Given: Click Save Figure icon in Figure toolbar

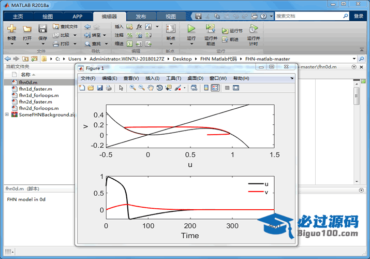Looking at the screenshot, I should point(100,88).
